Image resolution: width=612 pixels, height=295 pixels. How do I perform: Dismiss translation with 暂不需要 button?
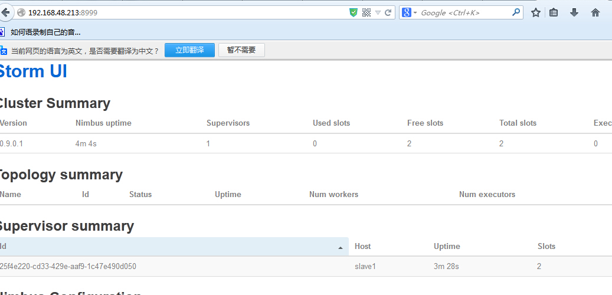[241, 50]
